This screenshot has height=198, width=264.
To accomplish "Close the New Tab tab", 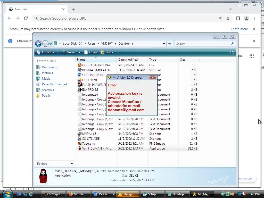I will pos(63,9).
